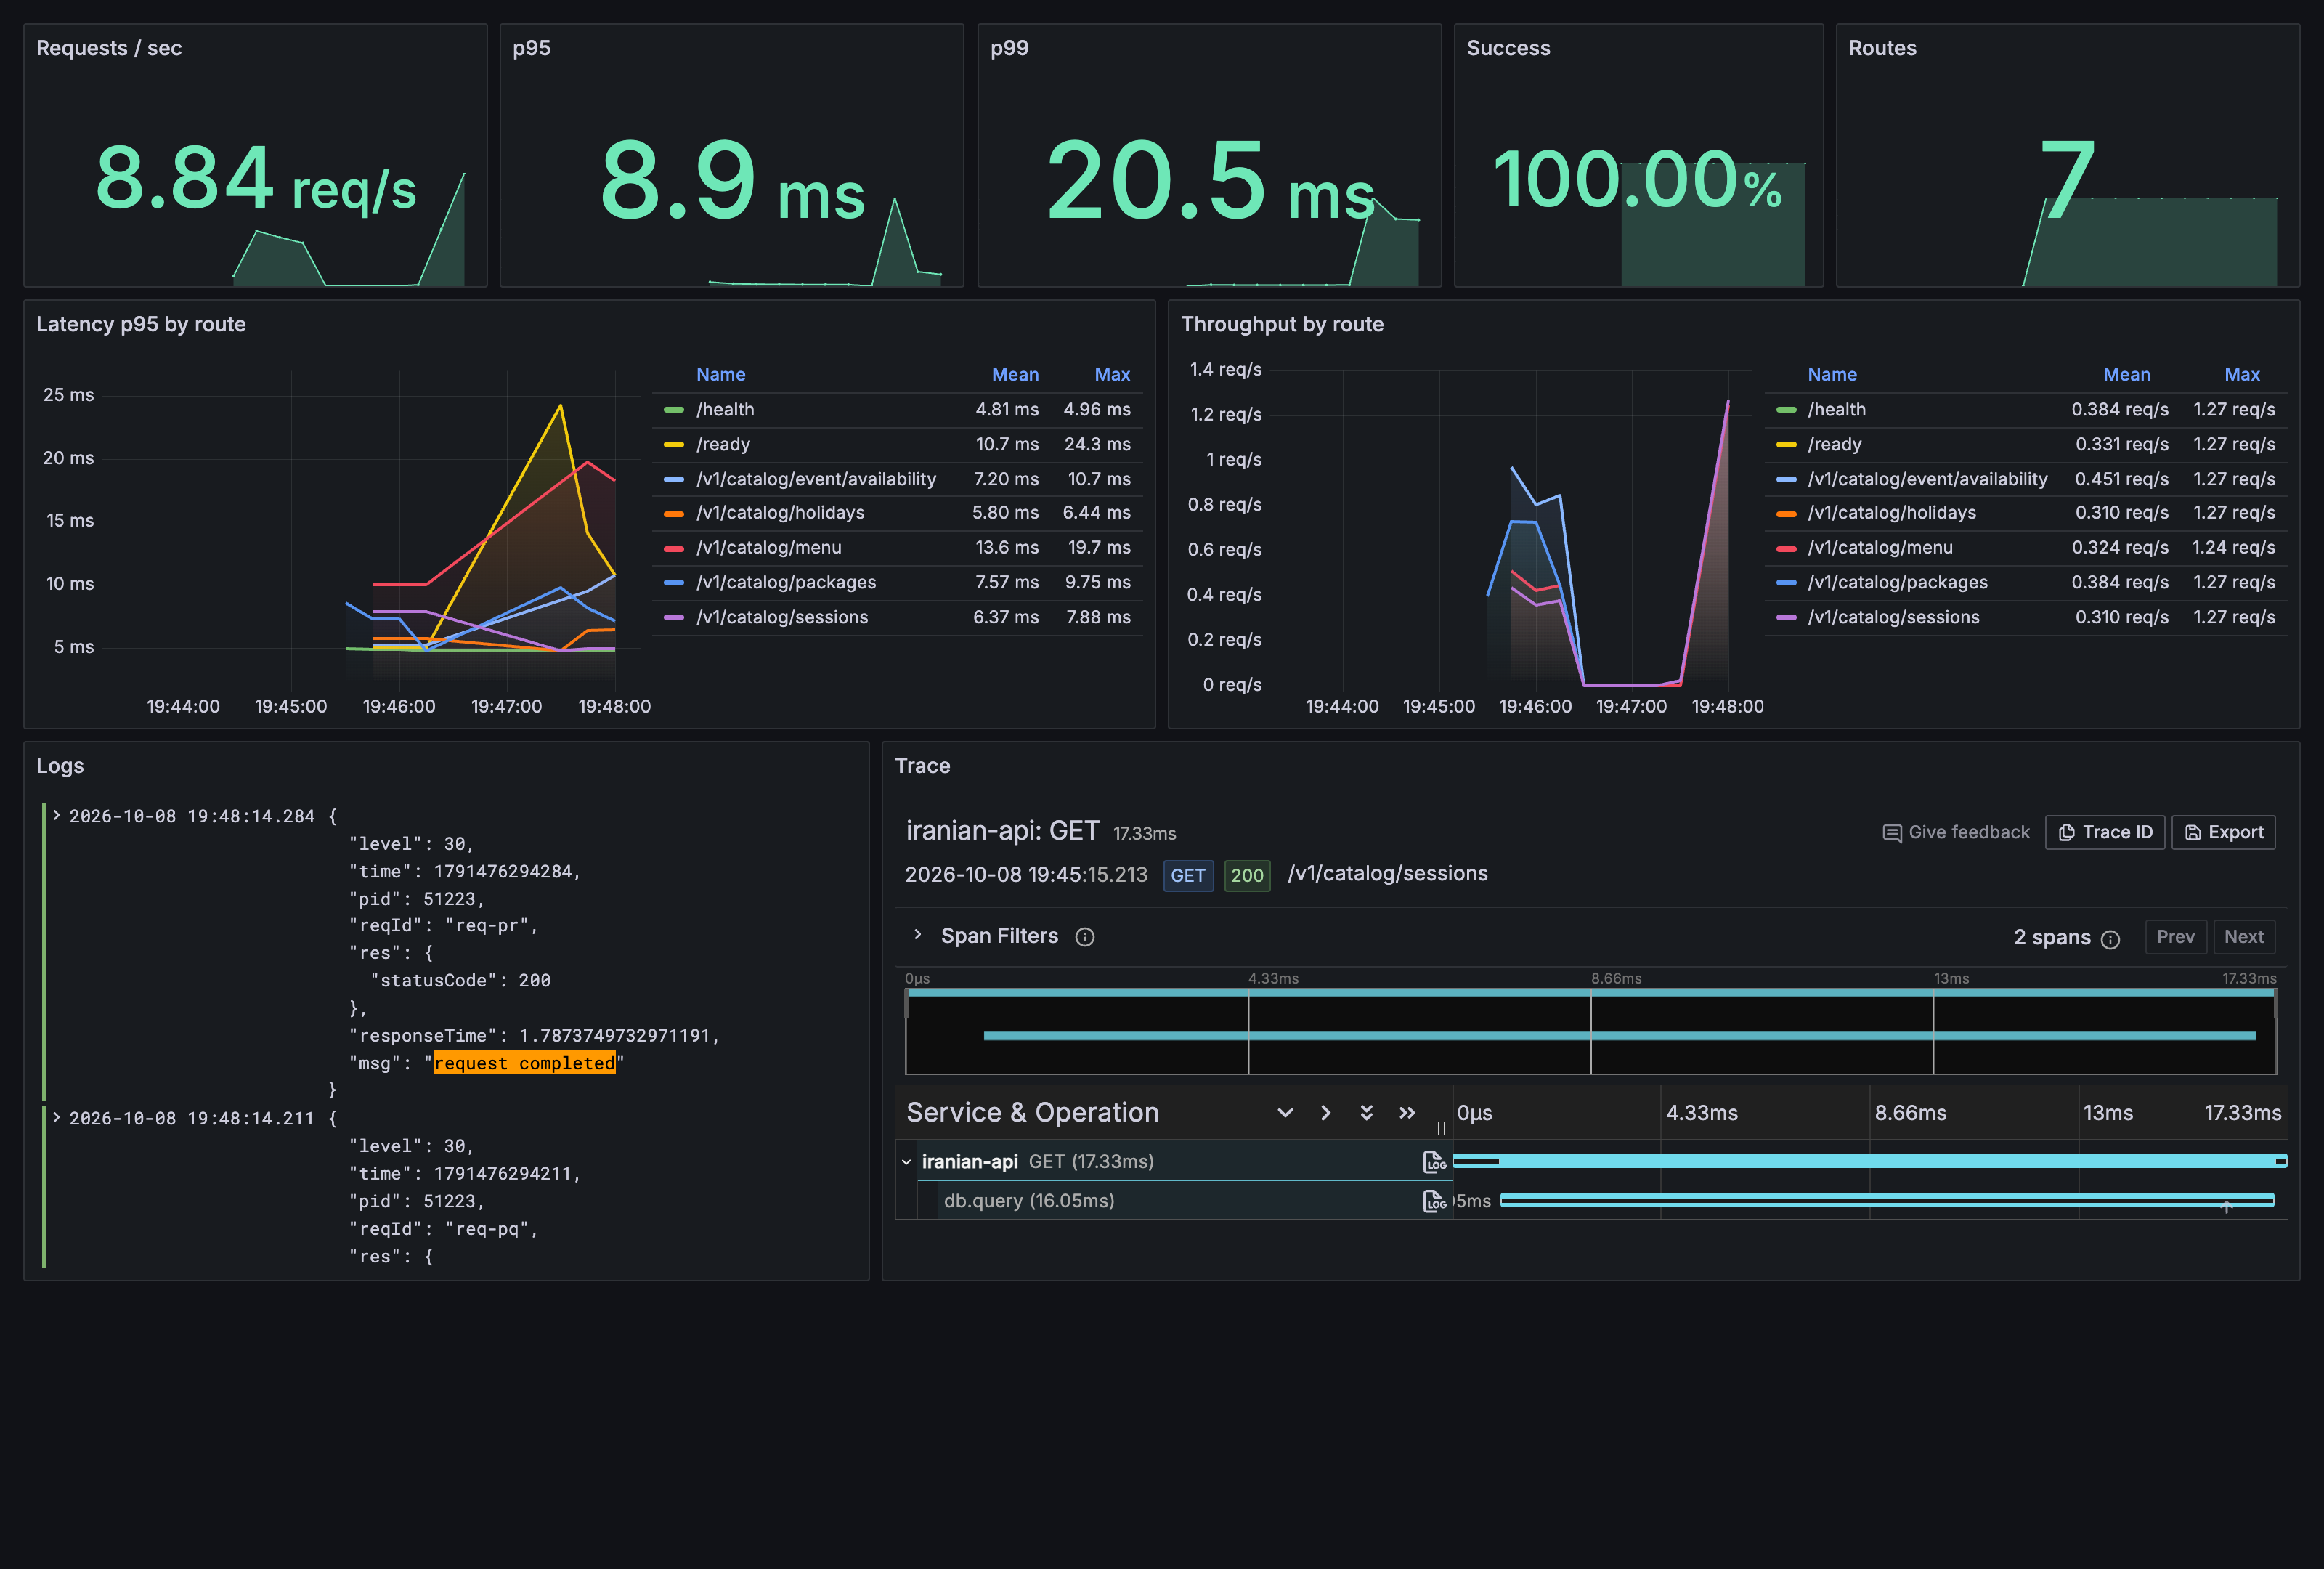
Task: Click the info icon beside 2 spans
Action: click(2110, 939)
